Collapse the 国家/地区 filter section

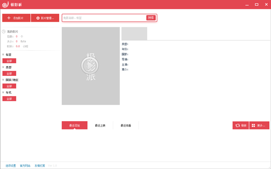[3, 80]
